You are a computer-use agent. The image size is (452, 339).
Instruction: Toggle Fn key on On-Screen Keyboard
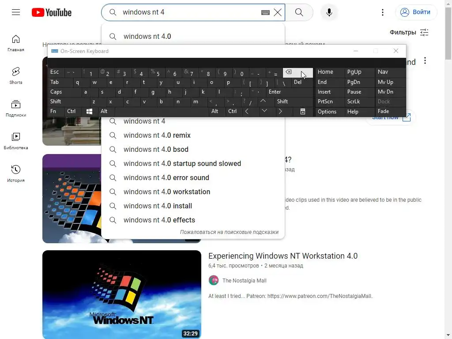click(x=56, y=111)
